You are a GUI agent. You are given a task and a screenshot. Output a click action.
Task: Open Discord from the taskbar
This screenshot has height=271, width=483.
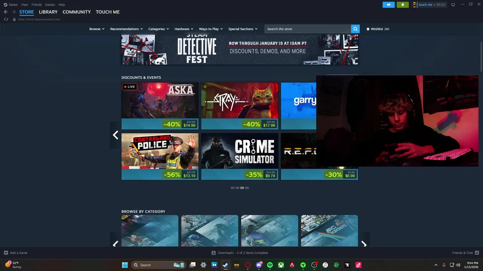pyautogui.click(x=259, y=265)
